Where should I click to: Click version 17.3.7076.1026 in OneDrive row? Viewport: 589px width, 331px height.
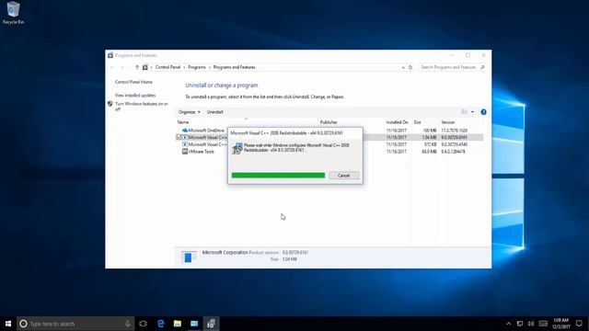coord(454,131)
